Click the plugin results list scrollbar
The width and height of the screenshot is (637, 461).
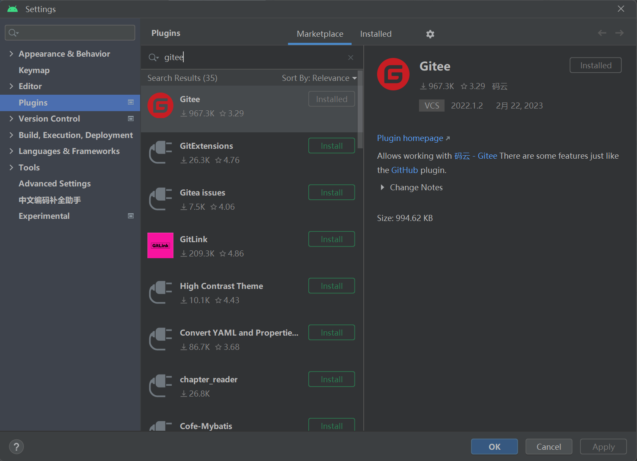click(x=360, y=110)
